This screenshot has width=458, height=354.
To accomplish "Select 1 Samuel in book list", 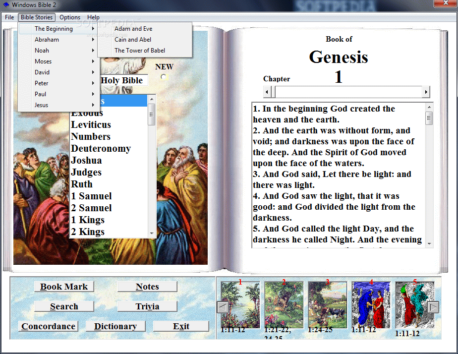I will [109, 196].
